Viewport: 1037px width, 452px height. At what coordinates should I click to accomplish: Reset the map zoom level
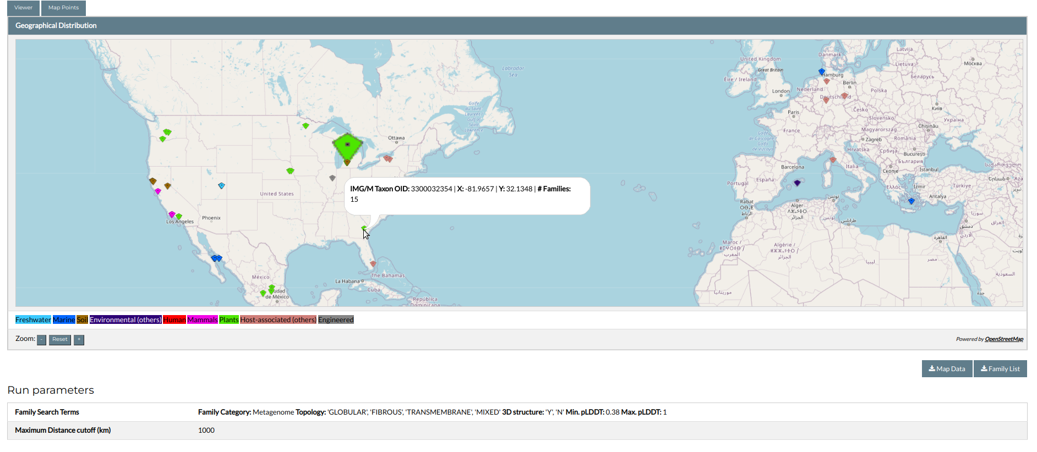coord(60,340)
